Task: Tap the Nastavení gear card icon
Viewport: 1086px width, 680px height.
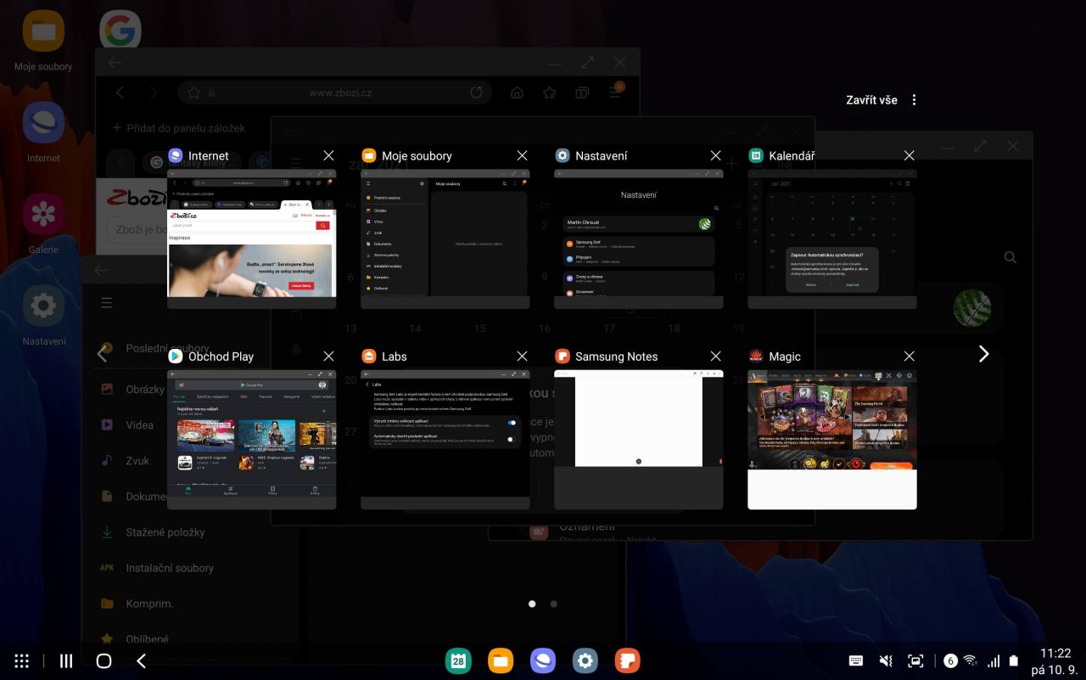Action: pyautogui.click(x=563, y=155)
